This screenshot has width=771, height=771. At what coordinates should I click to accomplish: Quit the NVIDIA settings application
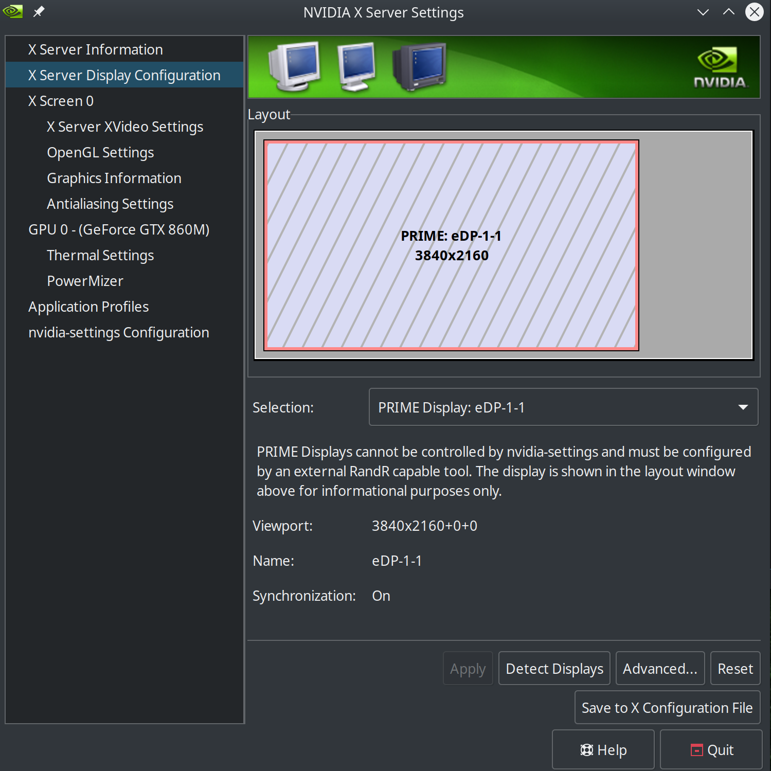point(711,749)
